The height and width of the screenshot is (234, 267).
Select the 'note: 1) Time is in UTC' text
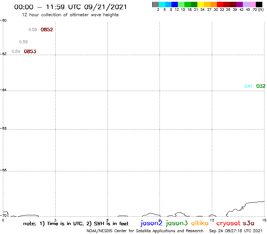[53, 224]
